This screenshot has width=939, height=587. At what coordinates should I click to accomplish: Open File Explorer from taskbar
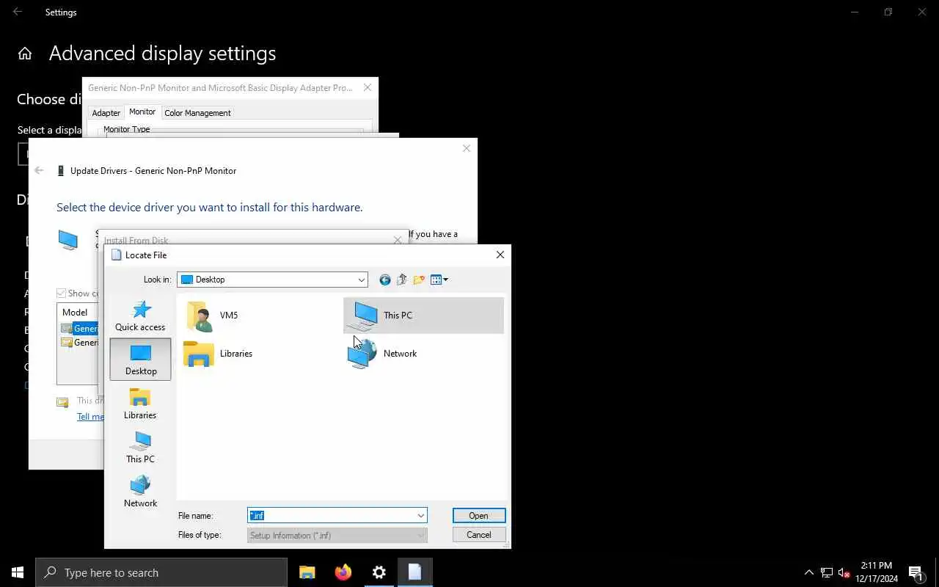tap(307, 572)
